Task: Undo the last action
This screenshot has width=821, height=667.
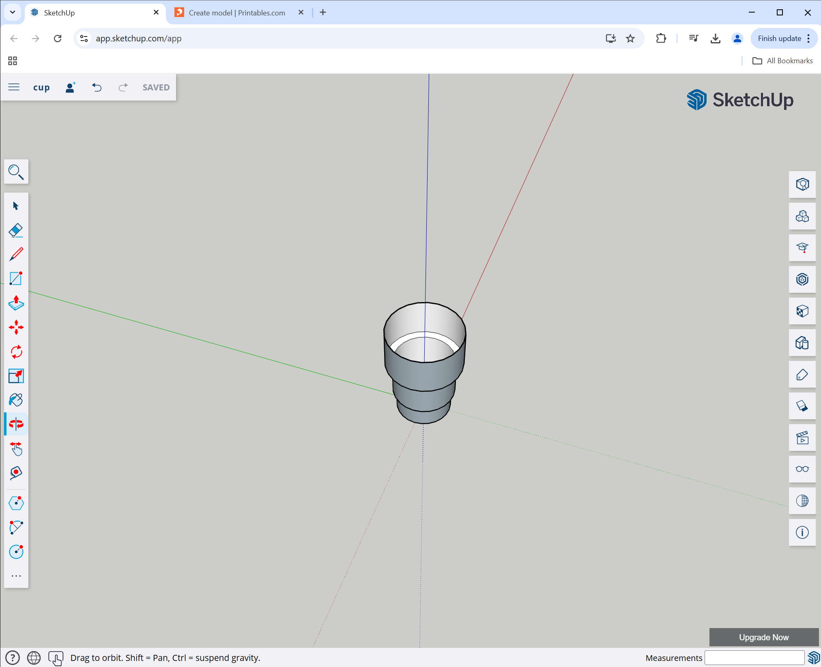Action: (x=97, y=87)
